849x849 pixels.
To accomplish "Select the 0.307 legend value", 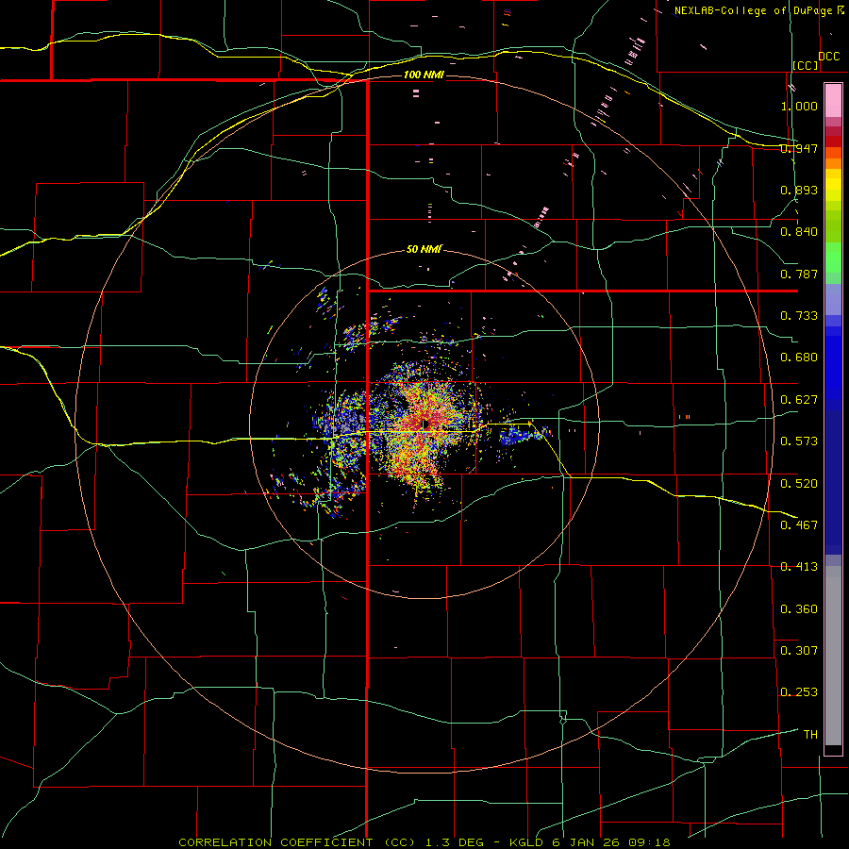I will (799, 651).
